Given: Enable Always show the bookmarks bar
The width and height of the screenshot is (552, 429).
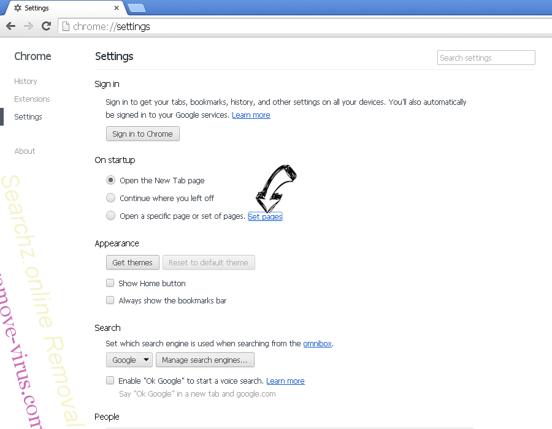Looking at the screenshot, I should tap(110, 300).
